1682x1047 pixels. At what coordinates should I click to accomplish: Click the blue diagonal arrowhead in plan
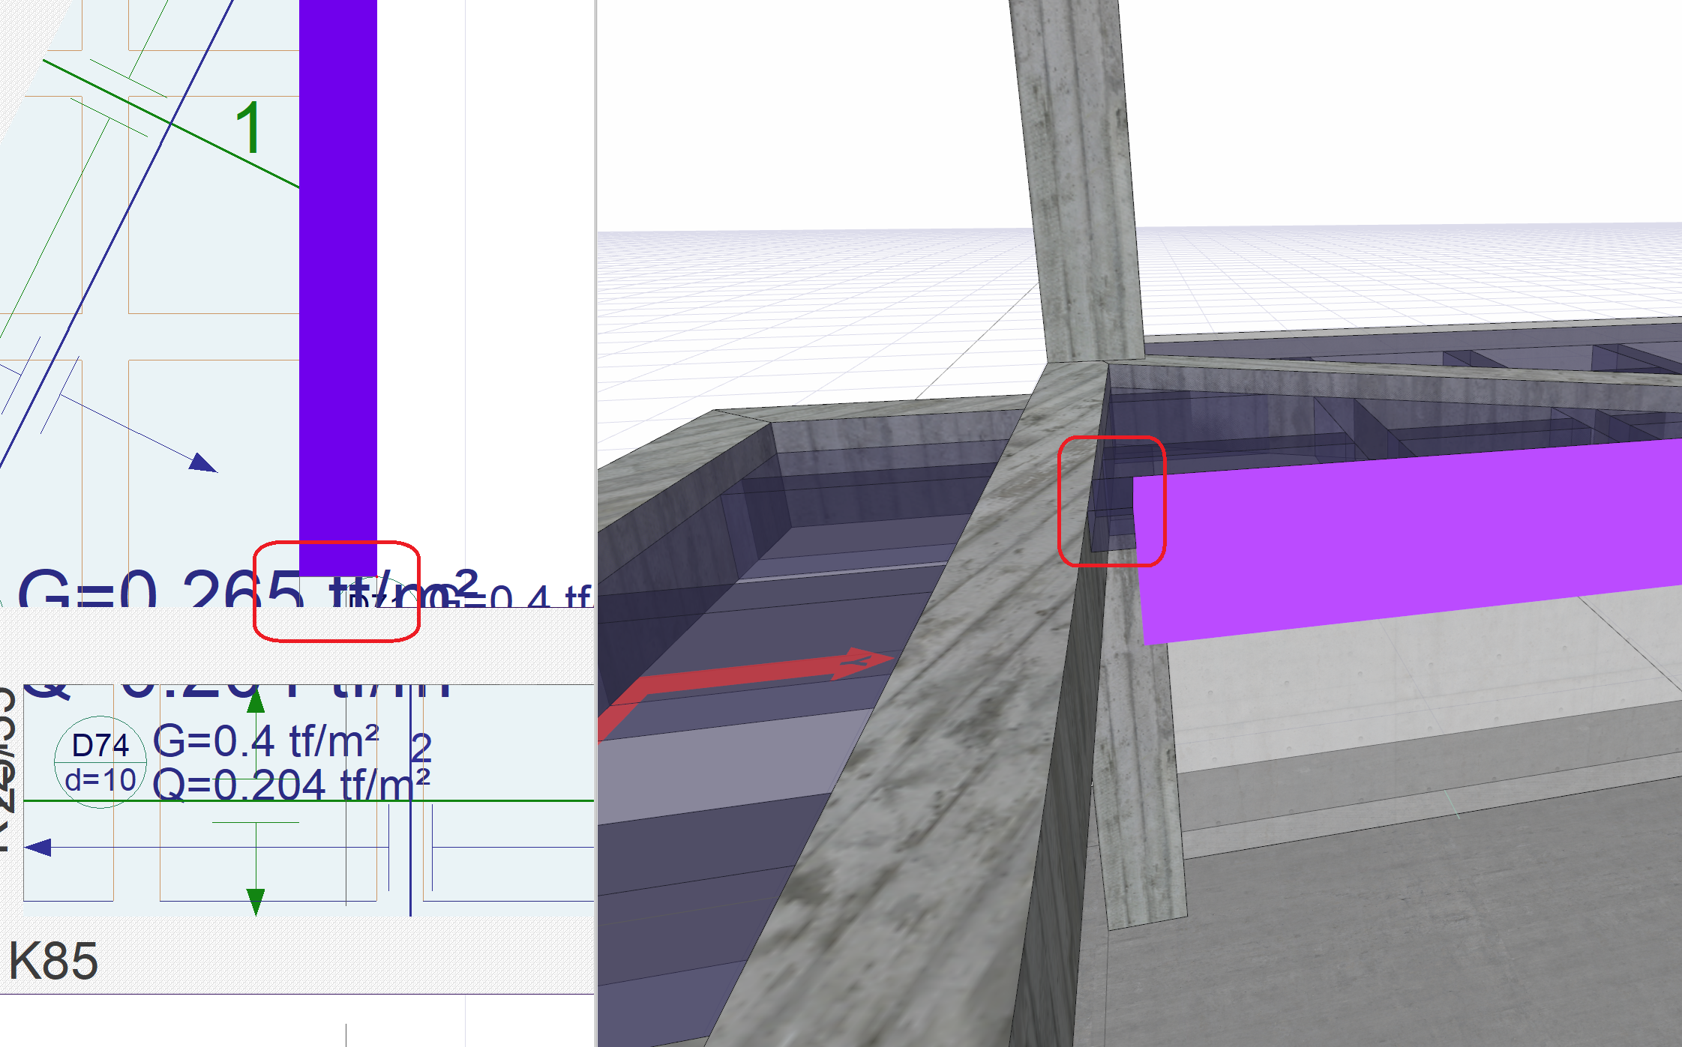tap(202, 463)
